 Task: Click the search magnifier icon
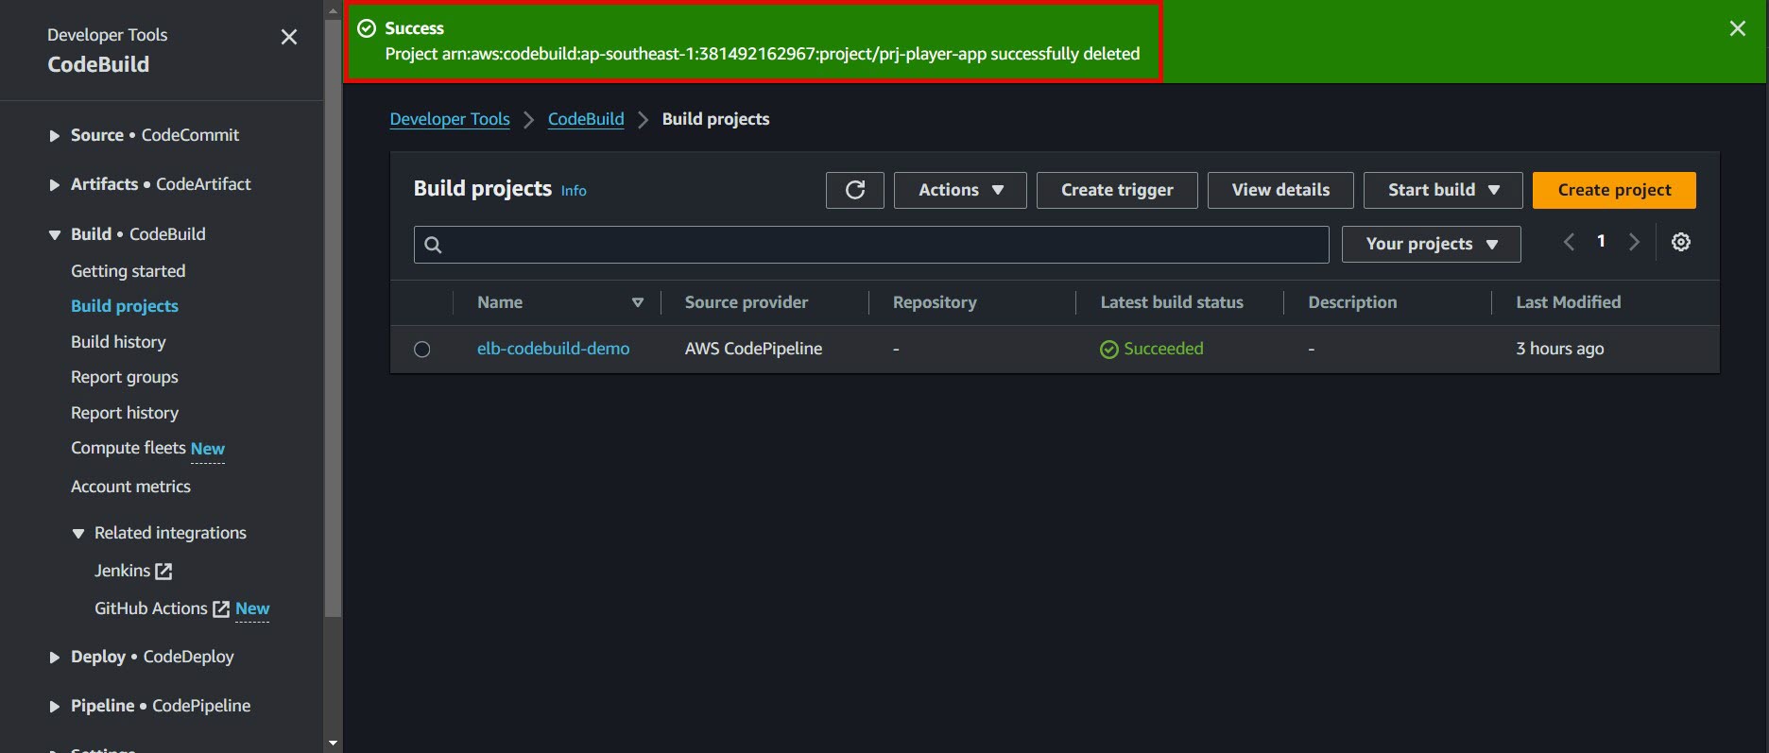[x=433, y=245]
